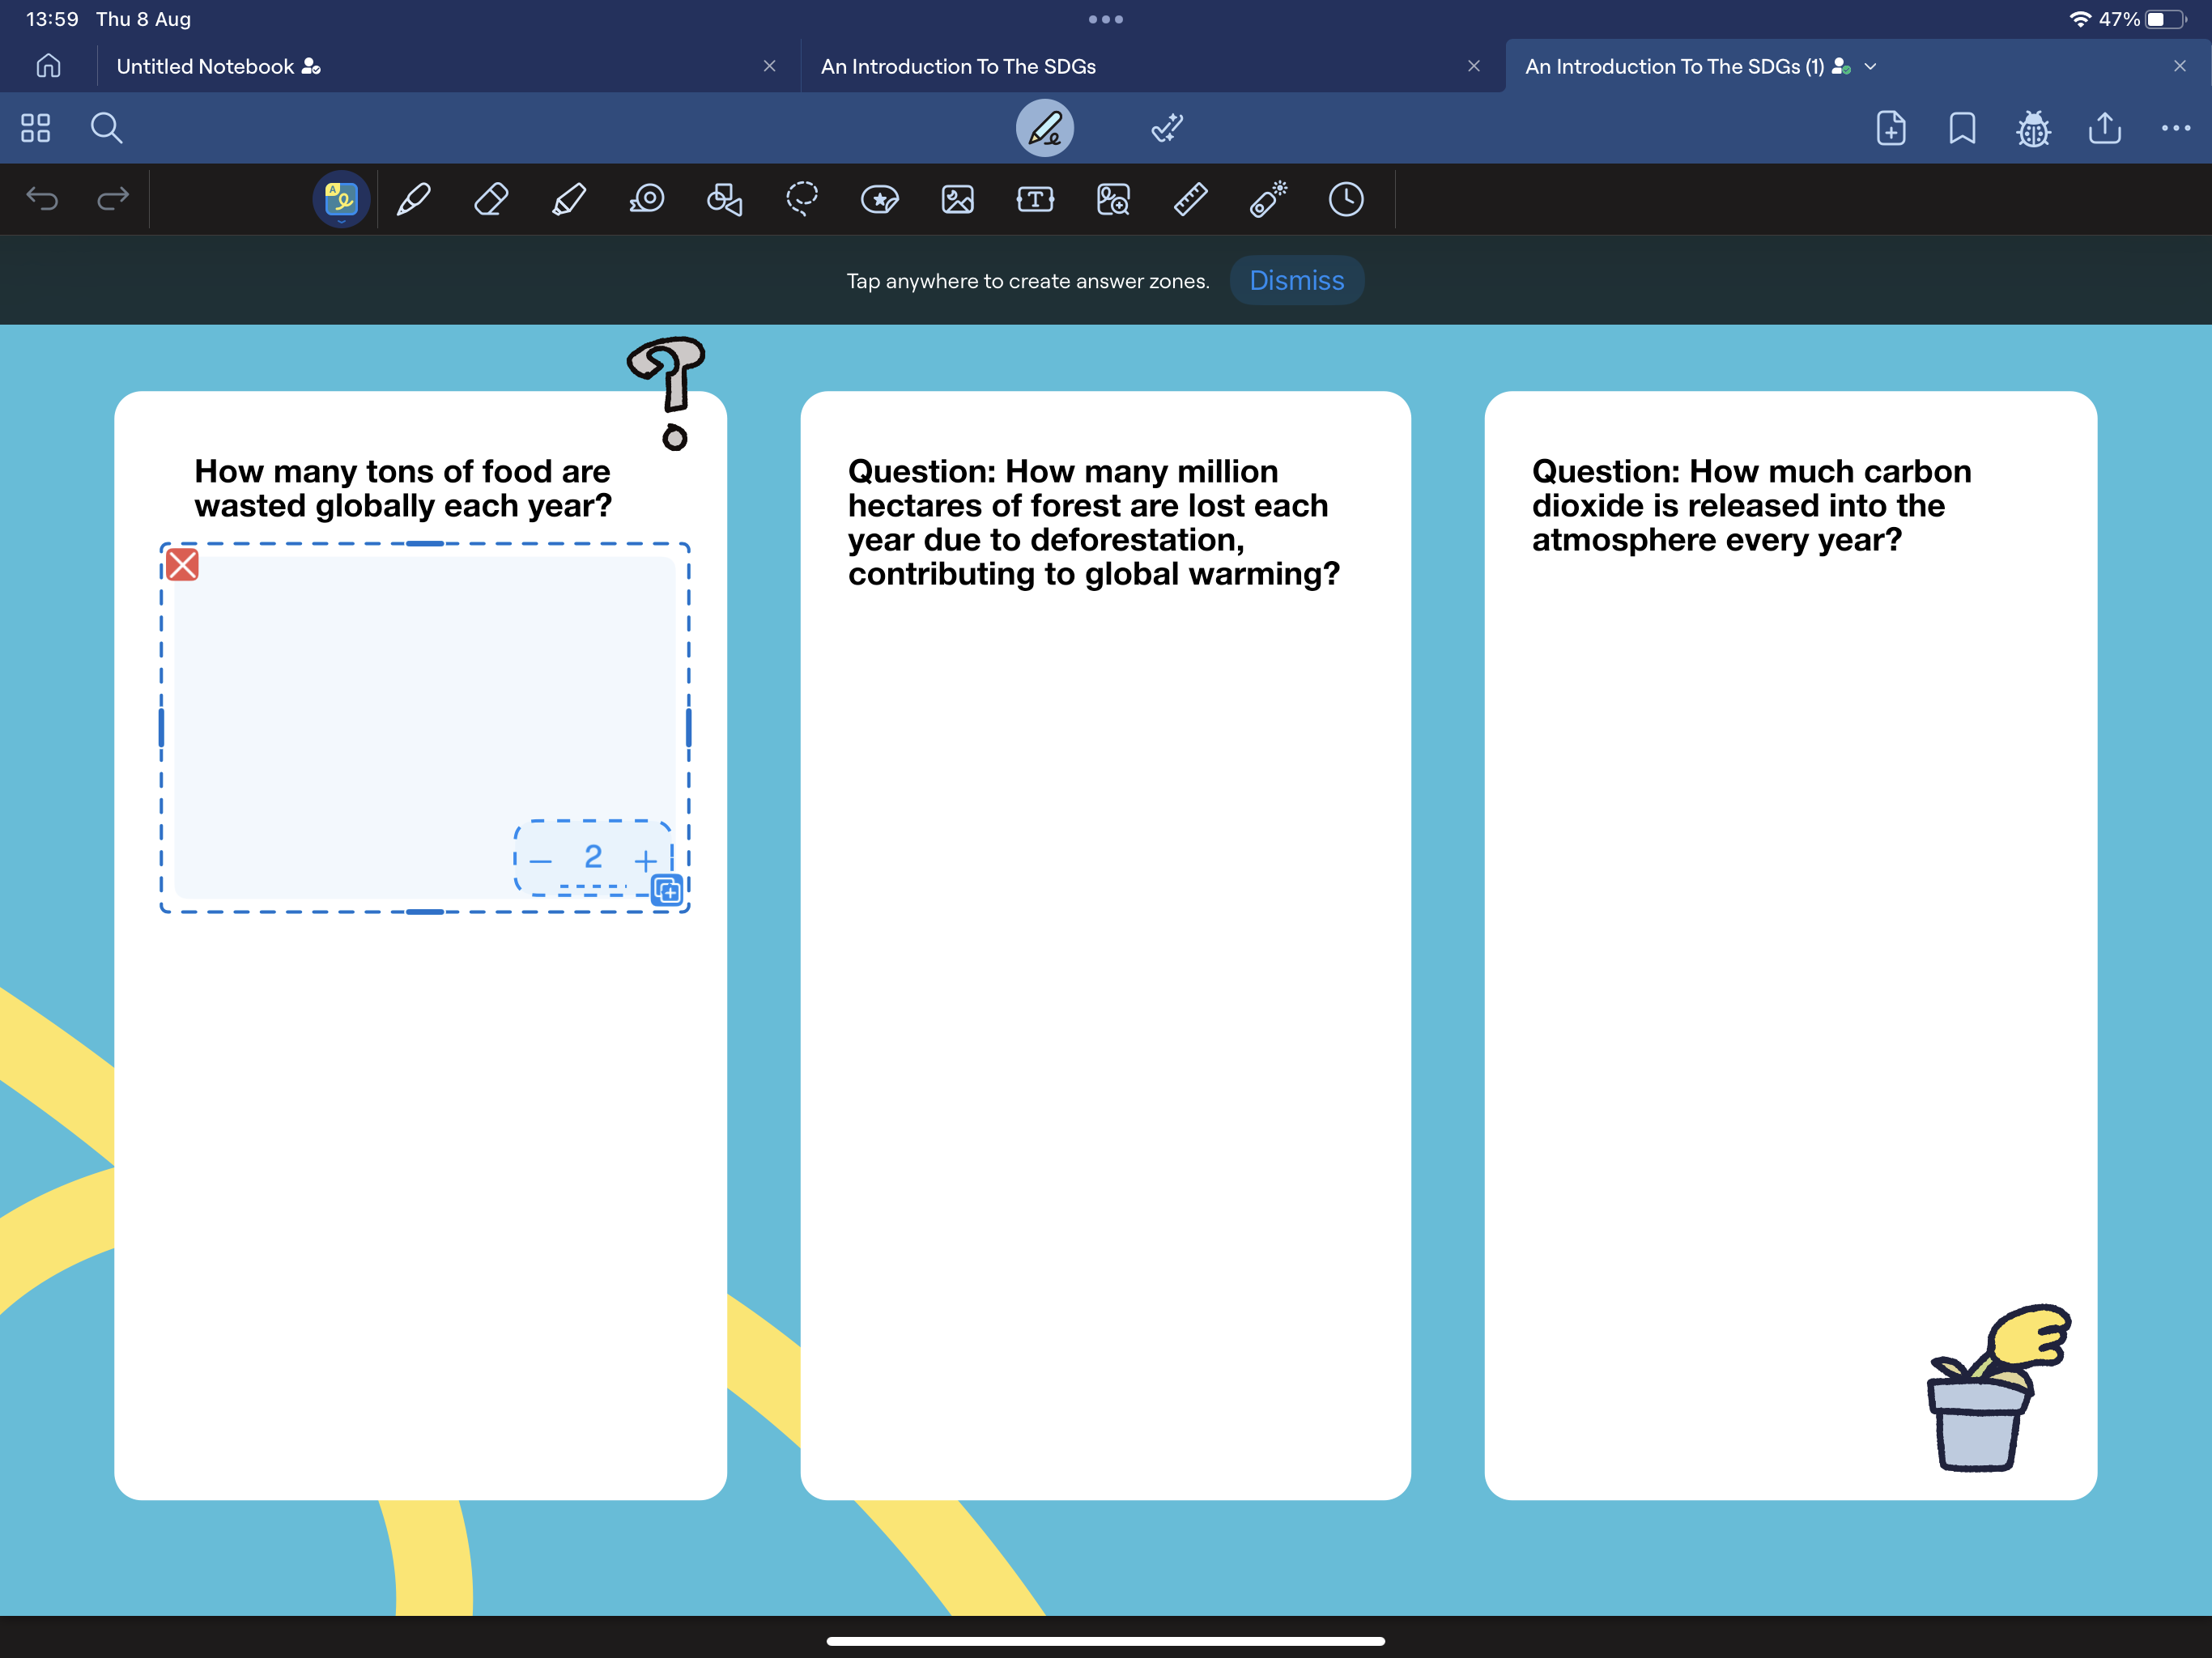Open the Image insert tool
This screenshot has width=2212, height=1658.
[957, 199]
